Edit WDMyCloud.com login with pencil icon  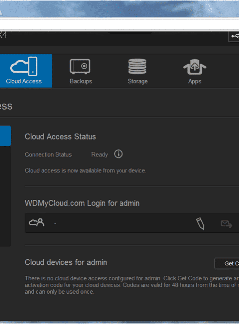[200, 223]
